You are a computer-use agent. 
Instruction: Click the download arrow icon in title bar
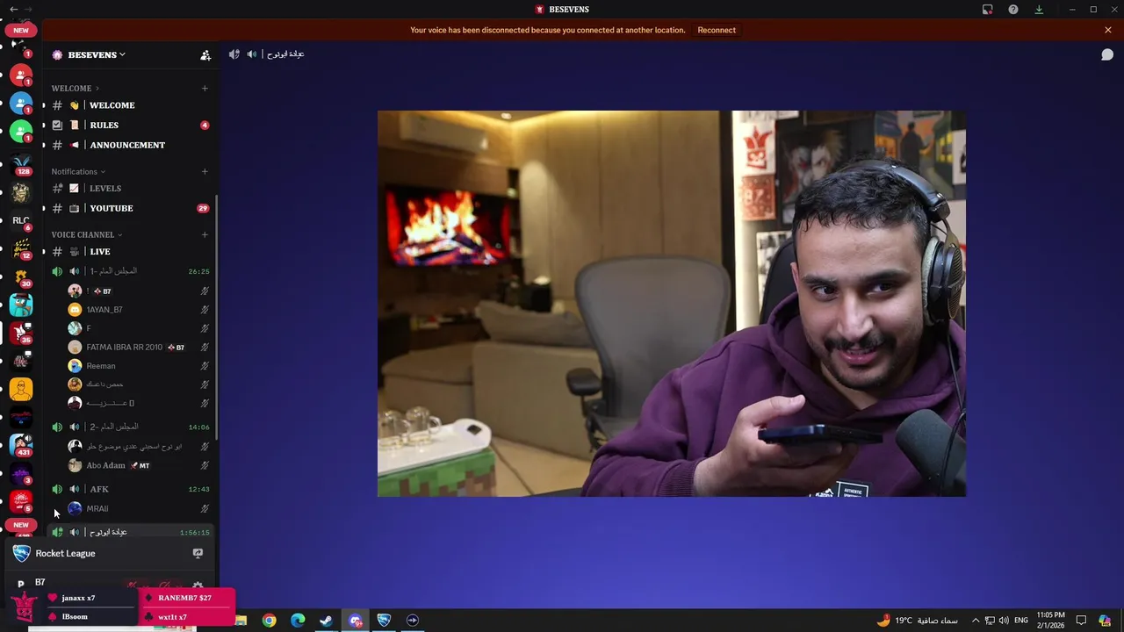[x=1039, y=10]
